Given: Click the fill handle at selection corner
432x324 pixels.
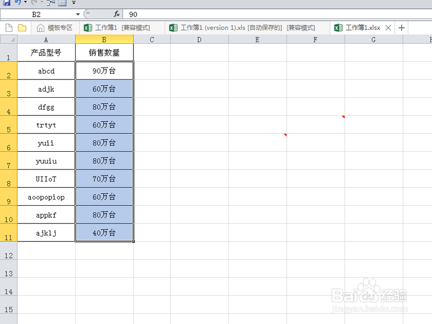Looking at the screenshot, I should pos(133,241).
